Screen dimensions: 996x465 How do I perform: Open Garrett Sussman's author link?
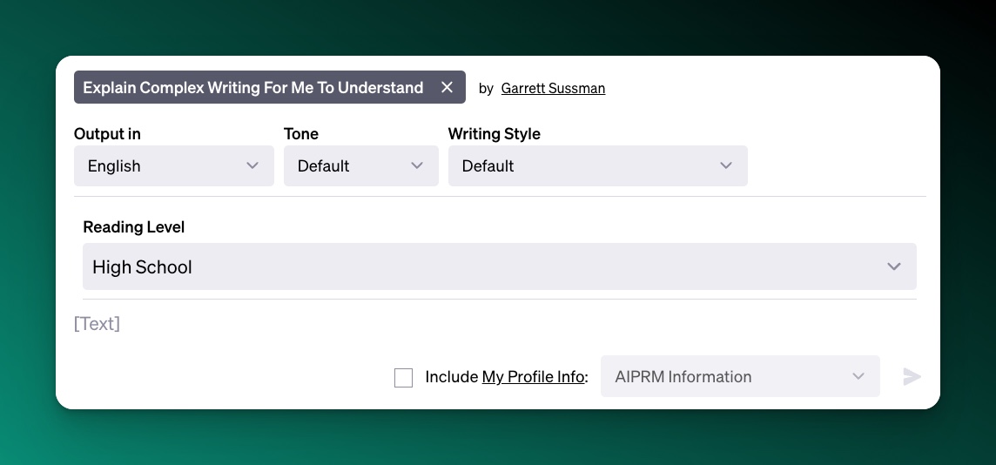click(x=553, y=88)
